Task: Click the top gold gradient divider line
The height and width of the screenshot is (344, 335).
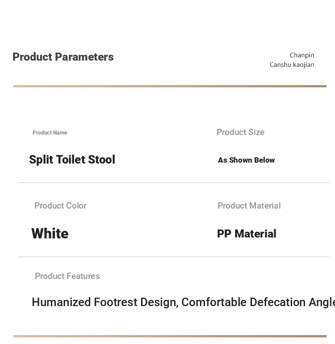Action: pos(170,86)
